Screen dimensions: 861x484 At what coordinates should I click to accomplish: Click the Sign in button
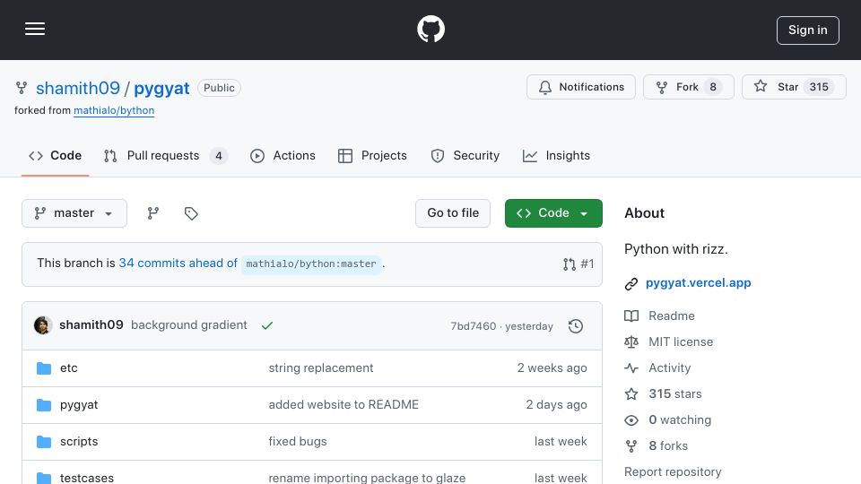coord(807,30)
